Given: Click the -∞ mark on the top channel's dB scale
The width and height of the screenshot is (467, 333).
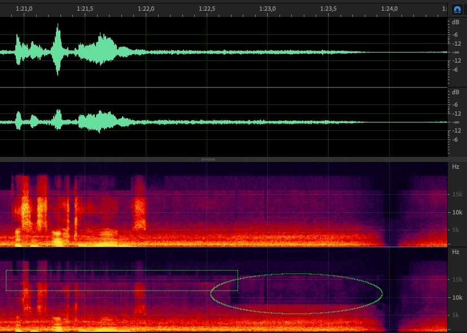Looking at the screenshot, I should (456, 52).
